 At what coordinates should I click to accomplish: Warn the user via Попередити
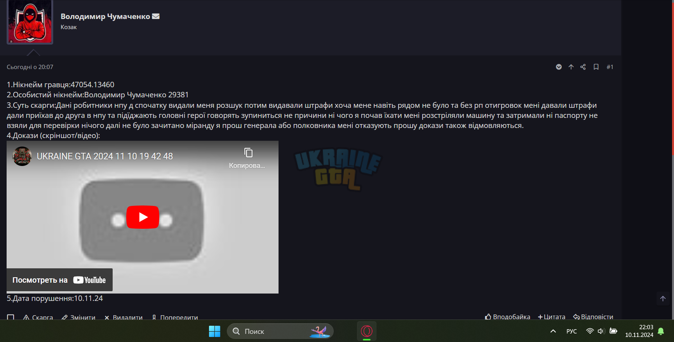click(x=175, y=317)
